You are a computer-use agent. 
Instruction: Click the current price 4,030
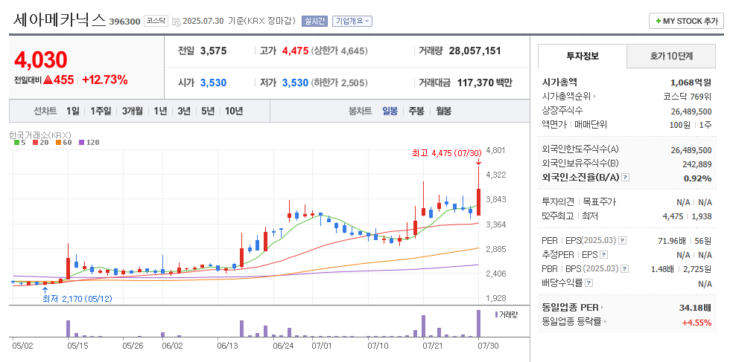pos(41,59)
